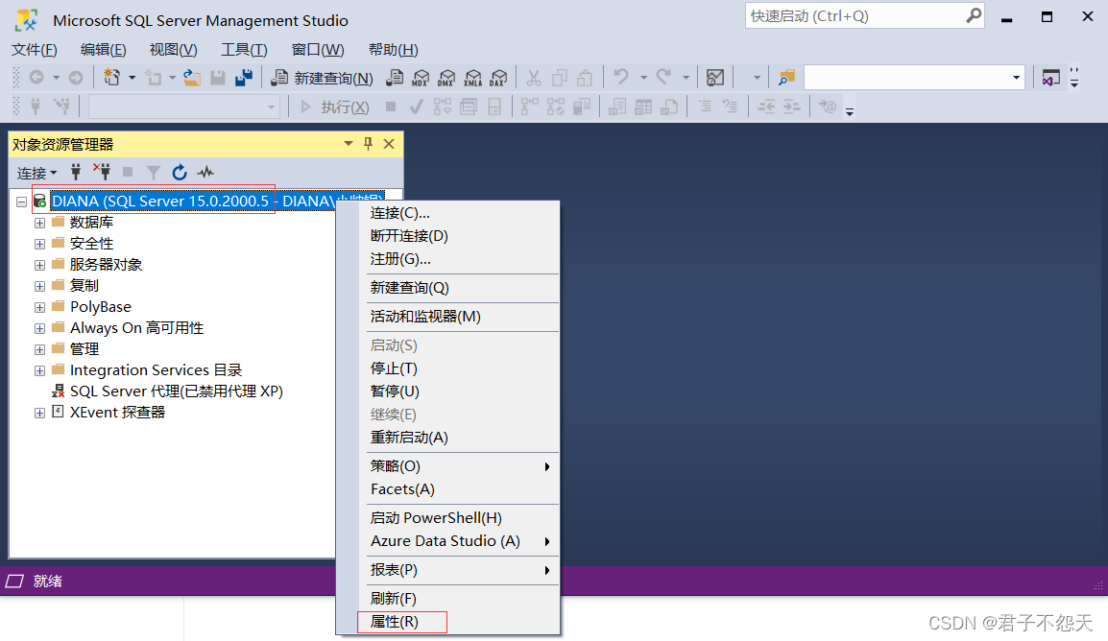Select SQL Server 代理 tree item
Image resolution: width=1108 pixels, height=641 pixels.
pos(176,392)
